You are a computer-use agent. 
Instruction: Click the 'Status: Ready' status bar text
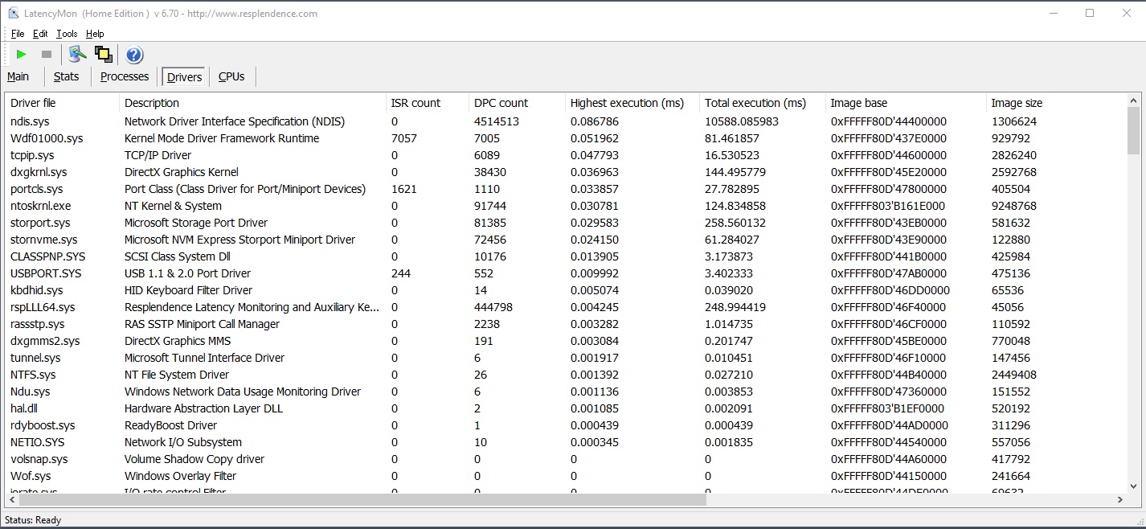point(33,520)
